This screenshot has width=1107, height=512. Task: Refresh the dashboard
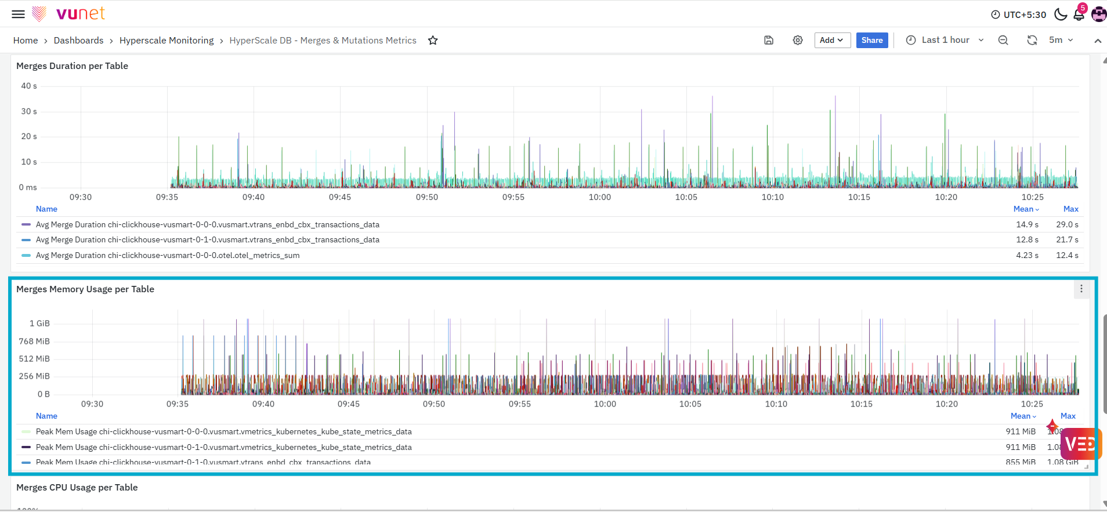click(1032, 40)
